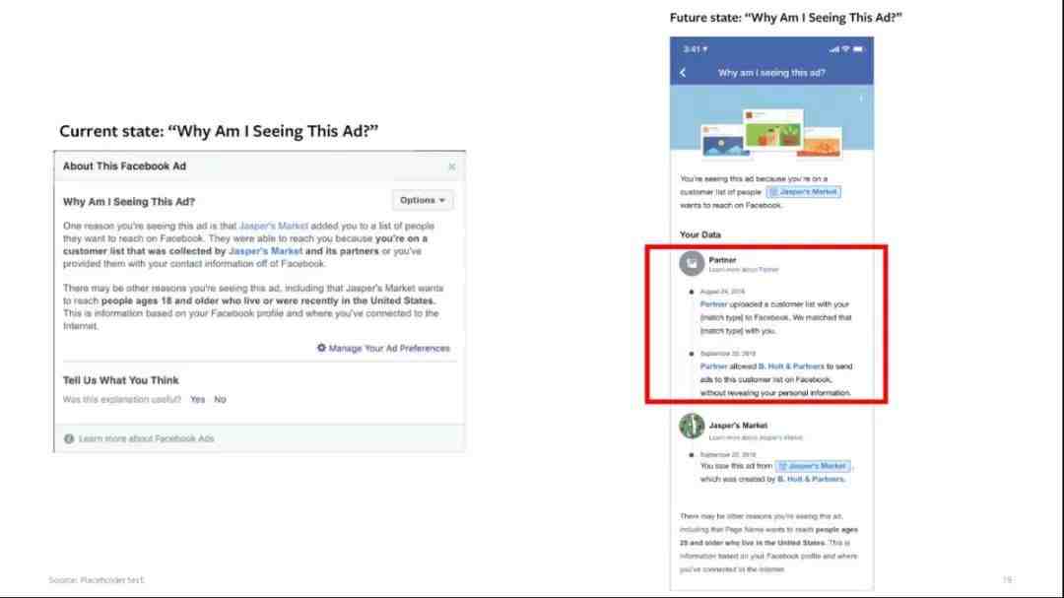
Task: Close the About This Facebook Ad dialog
Action: (x=452, y=166)
